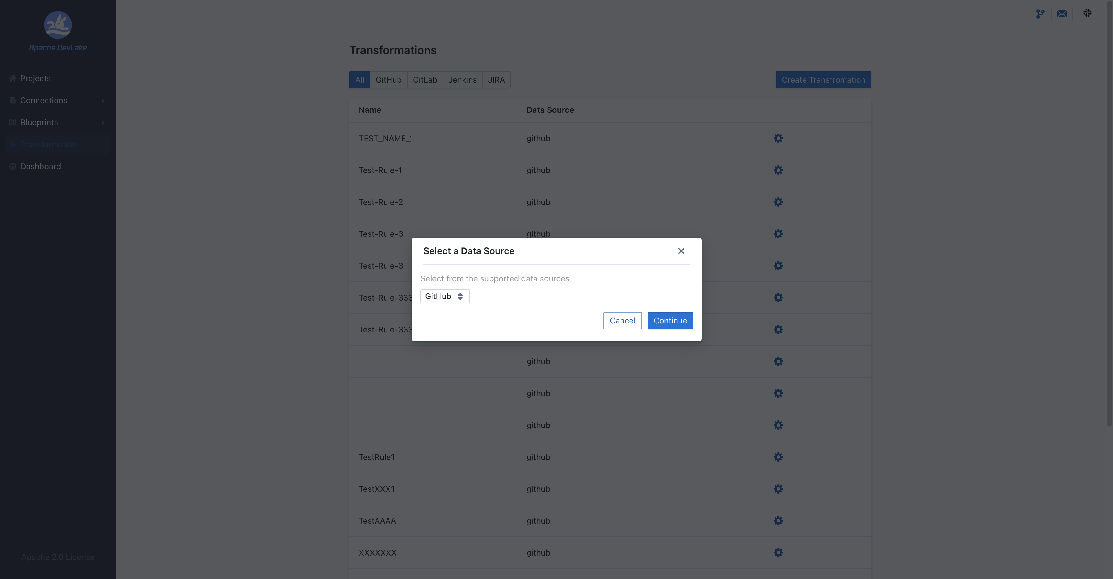Switch to the GitLab filter tab

point(425,80)
